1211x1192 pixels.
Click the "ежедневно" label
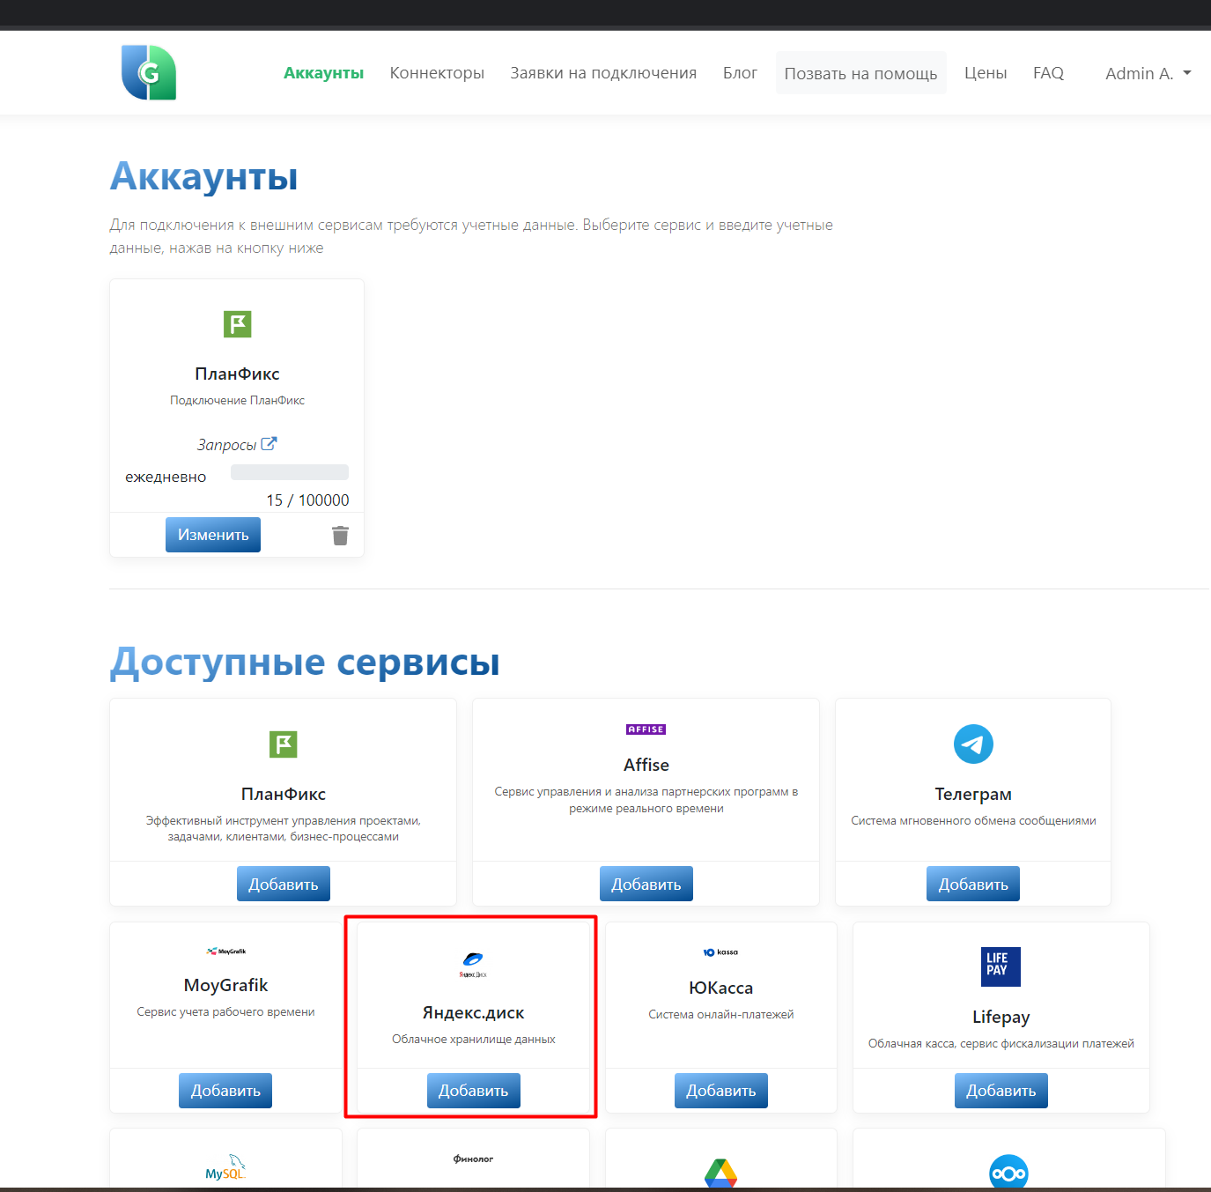(166, 477)
